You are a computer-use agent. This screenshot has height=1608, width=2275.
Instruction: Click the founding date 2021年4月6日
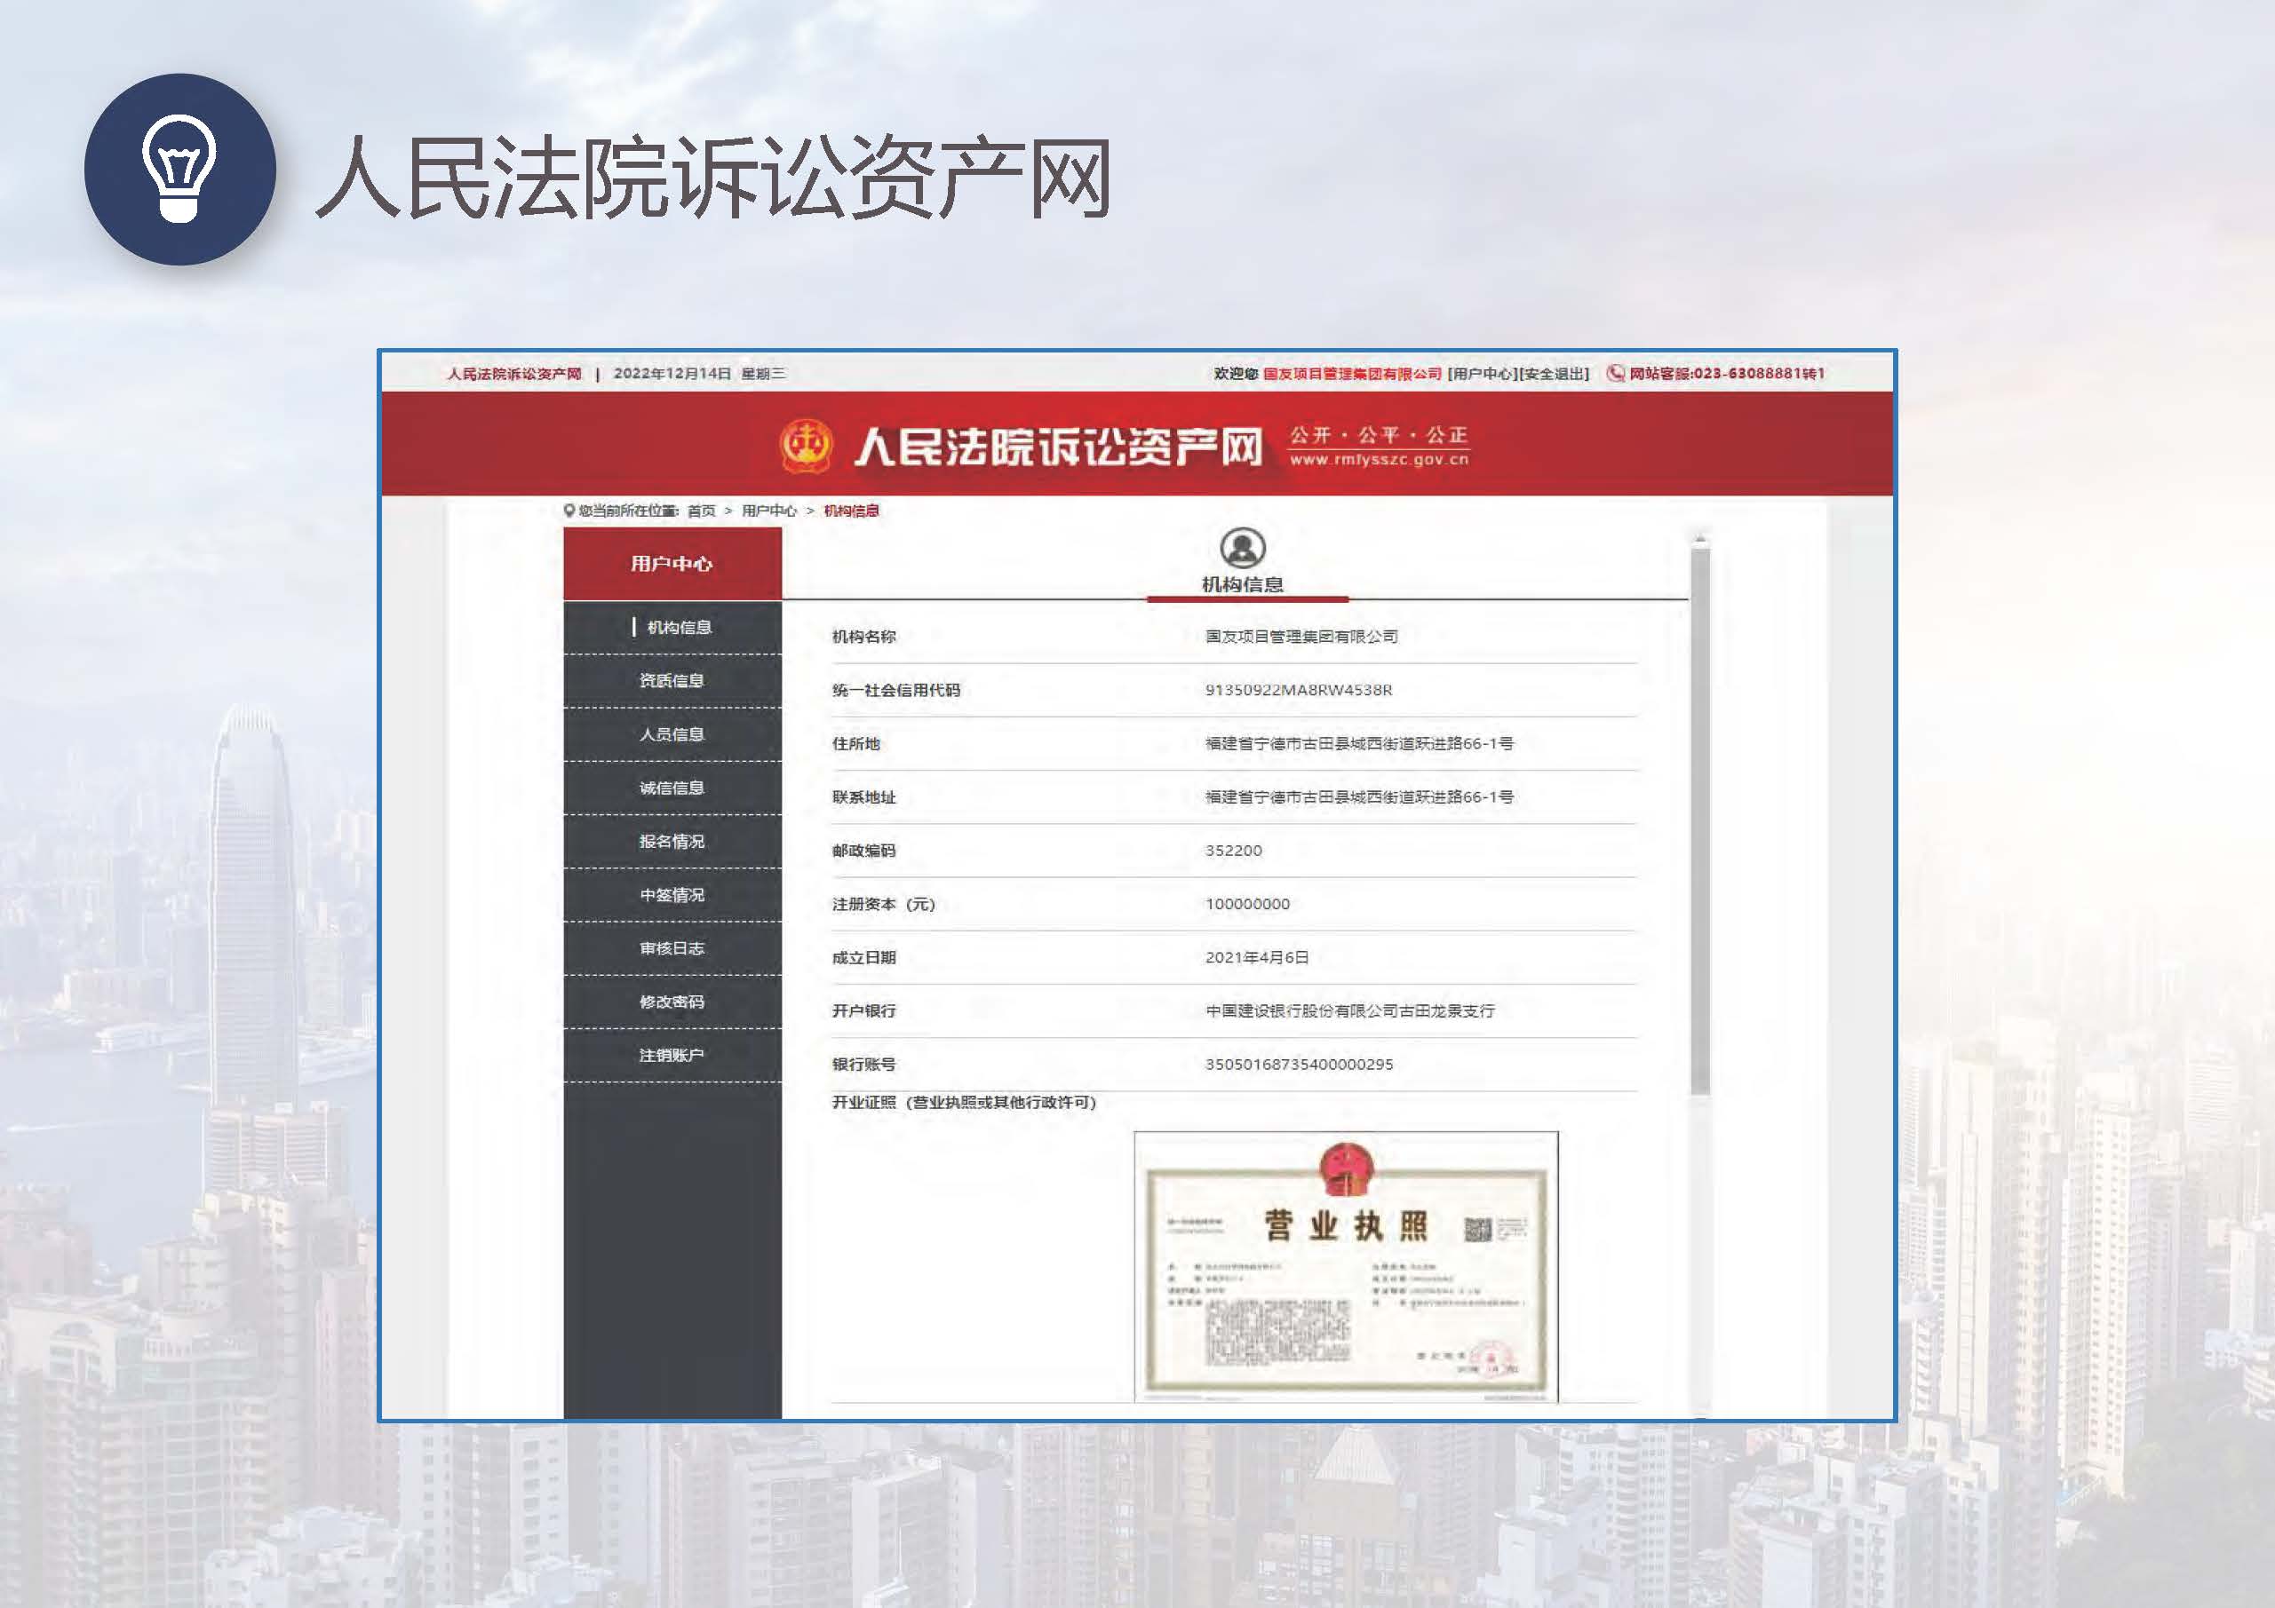pyautogui.click(x=1257, y=957)
